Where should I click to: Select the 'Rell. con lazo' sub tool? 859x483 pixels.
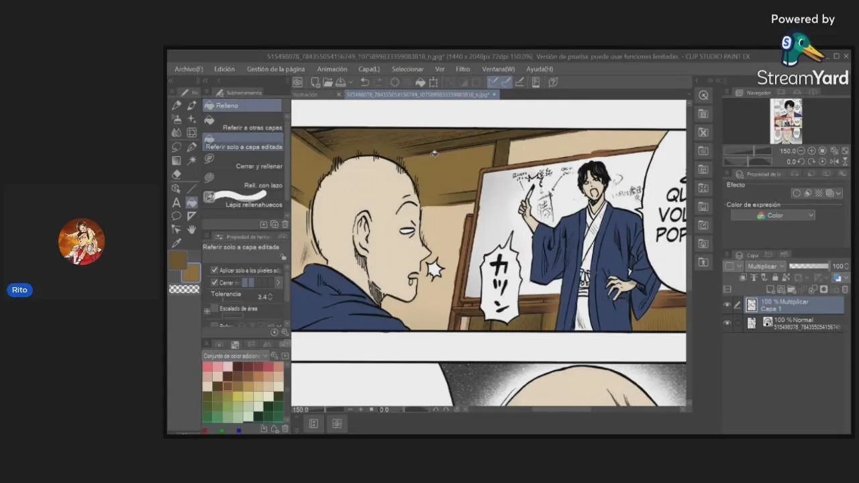point(243,179)
